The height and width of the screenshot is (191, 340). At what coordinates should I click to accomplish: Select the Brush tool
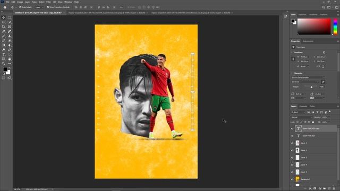(x=4, y=36)
